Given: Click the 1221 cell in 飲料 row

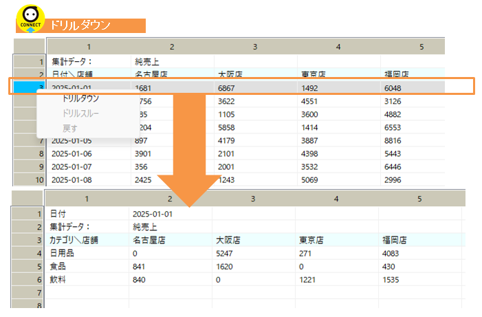Looking at the screenshot, I should tap(337, 280).
